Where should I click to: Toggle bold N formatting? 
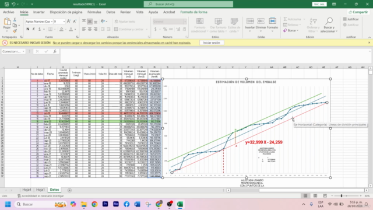pos(28,29)
